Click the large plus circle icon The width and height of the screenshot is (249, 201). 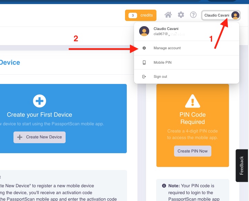(x=39, y=101)
